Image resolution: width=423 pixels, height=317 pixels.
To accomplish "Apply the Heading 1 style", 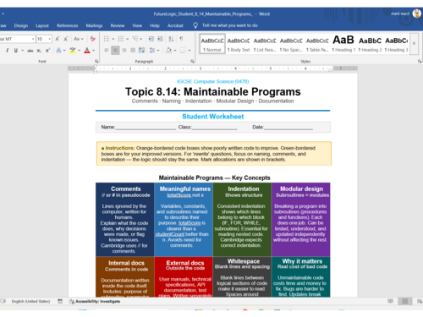I will tap(343, 44).
